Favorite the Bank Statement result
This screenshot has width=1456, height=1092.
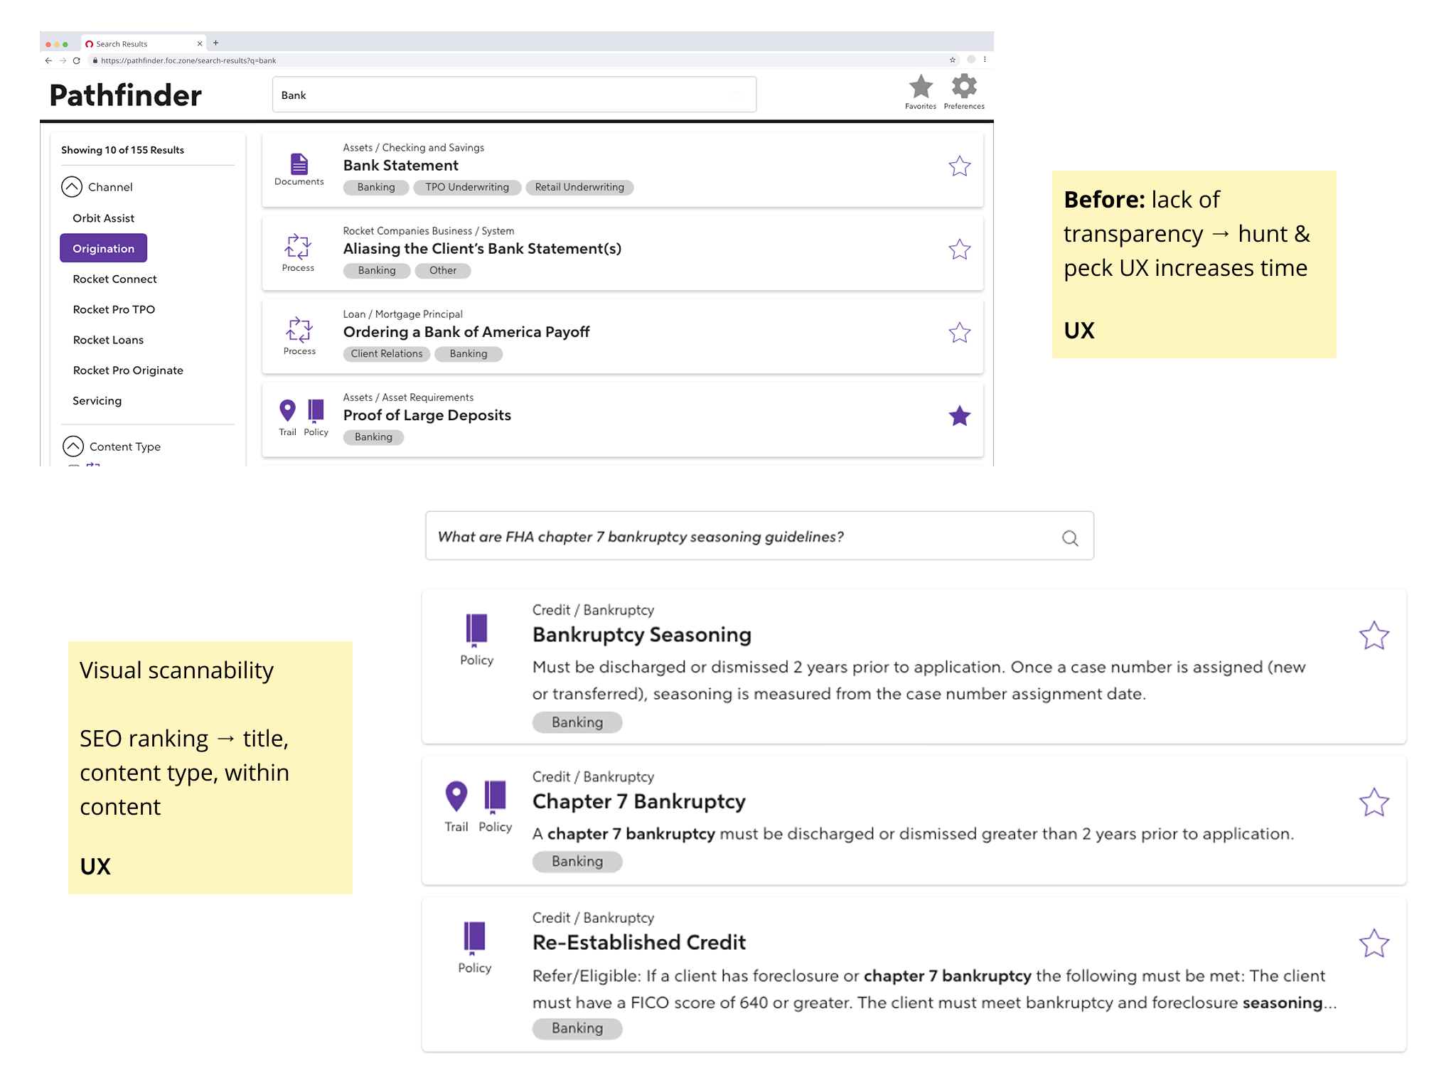pyautogui.click(x=959, y=166)
